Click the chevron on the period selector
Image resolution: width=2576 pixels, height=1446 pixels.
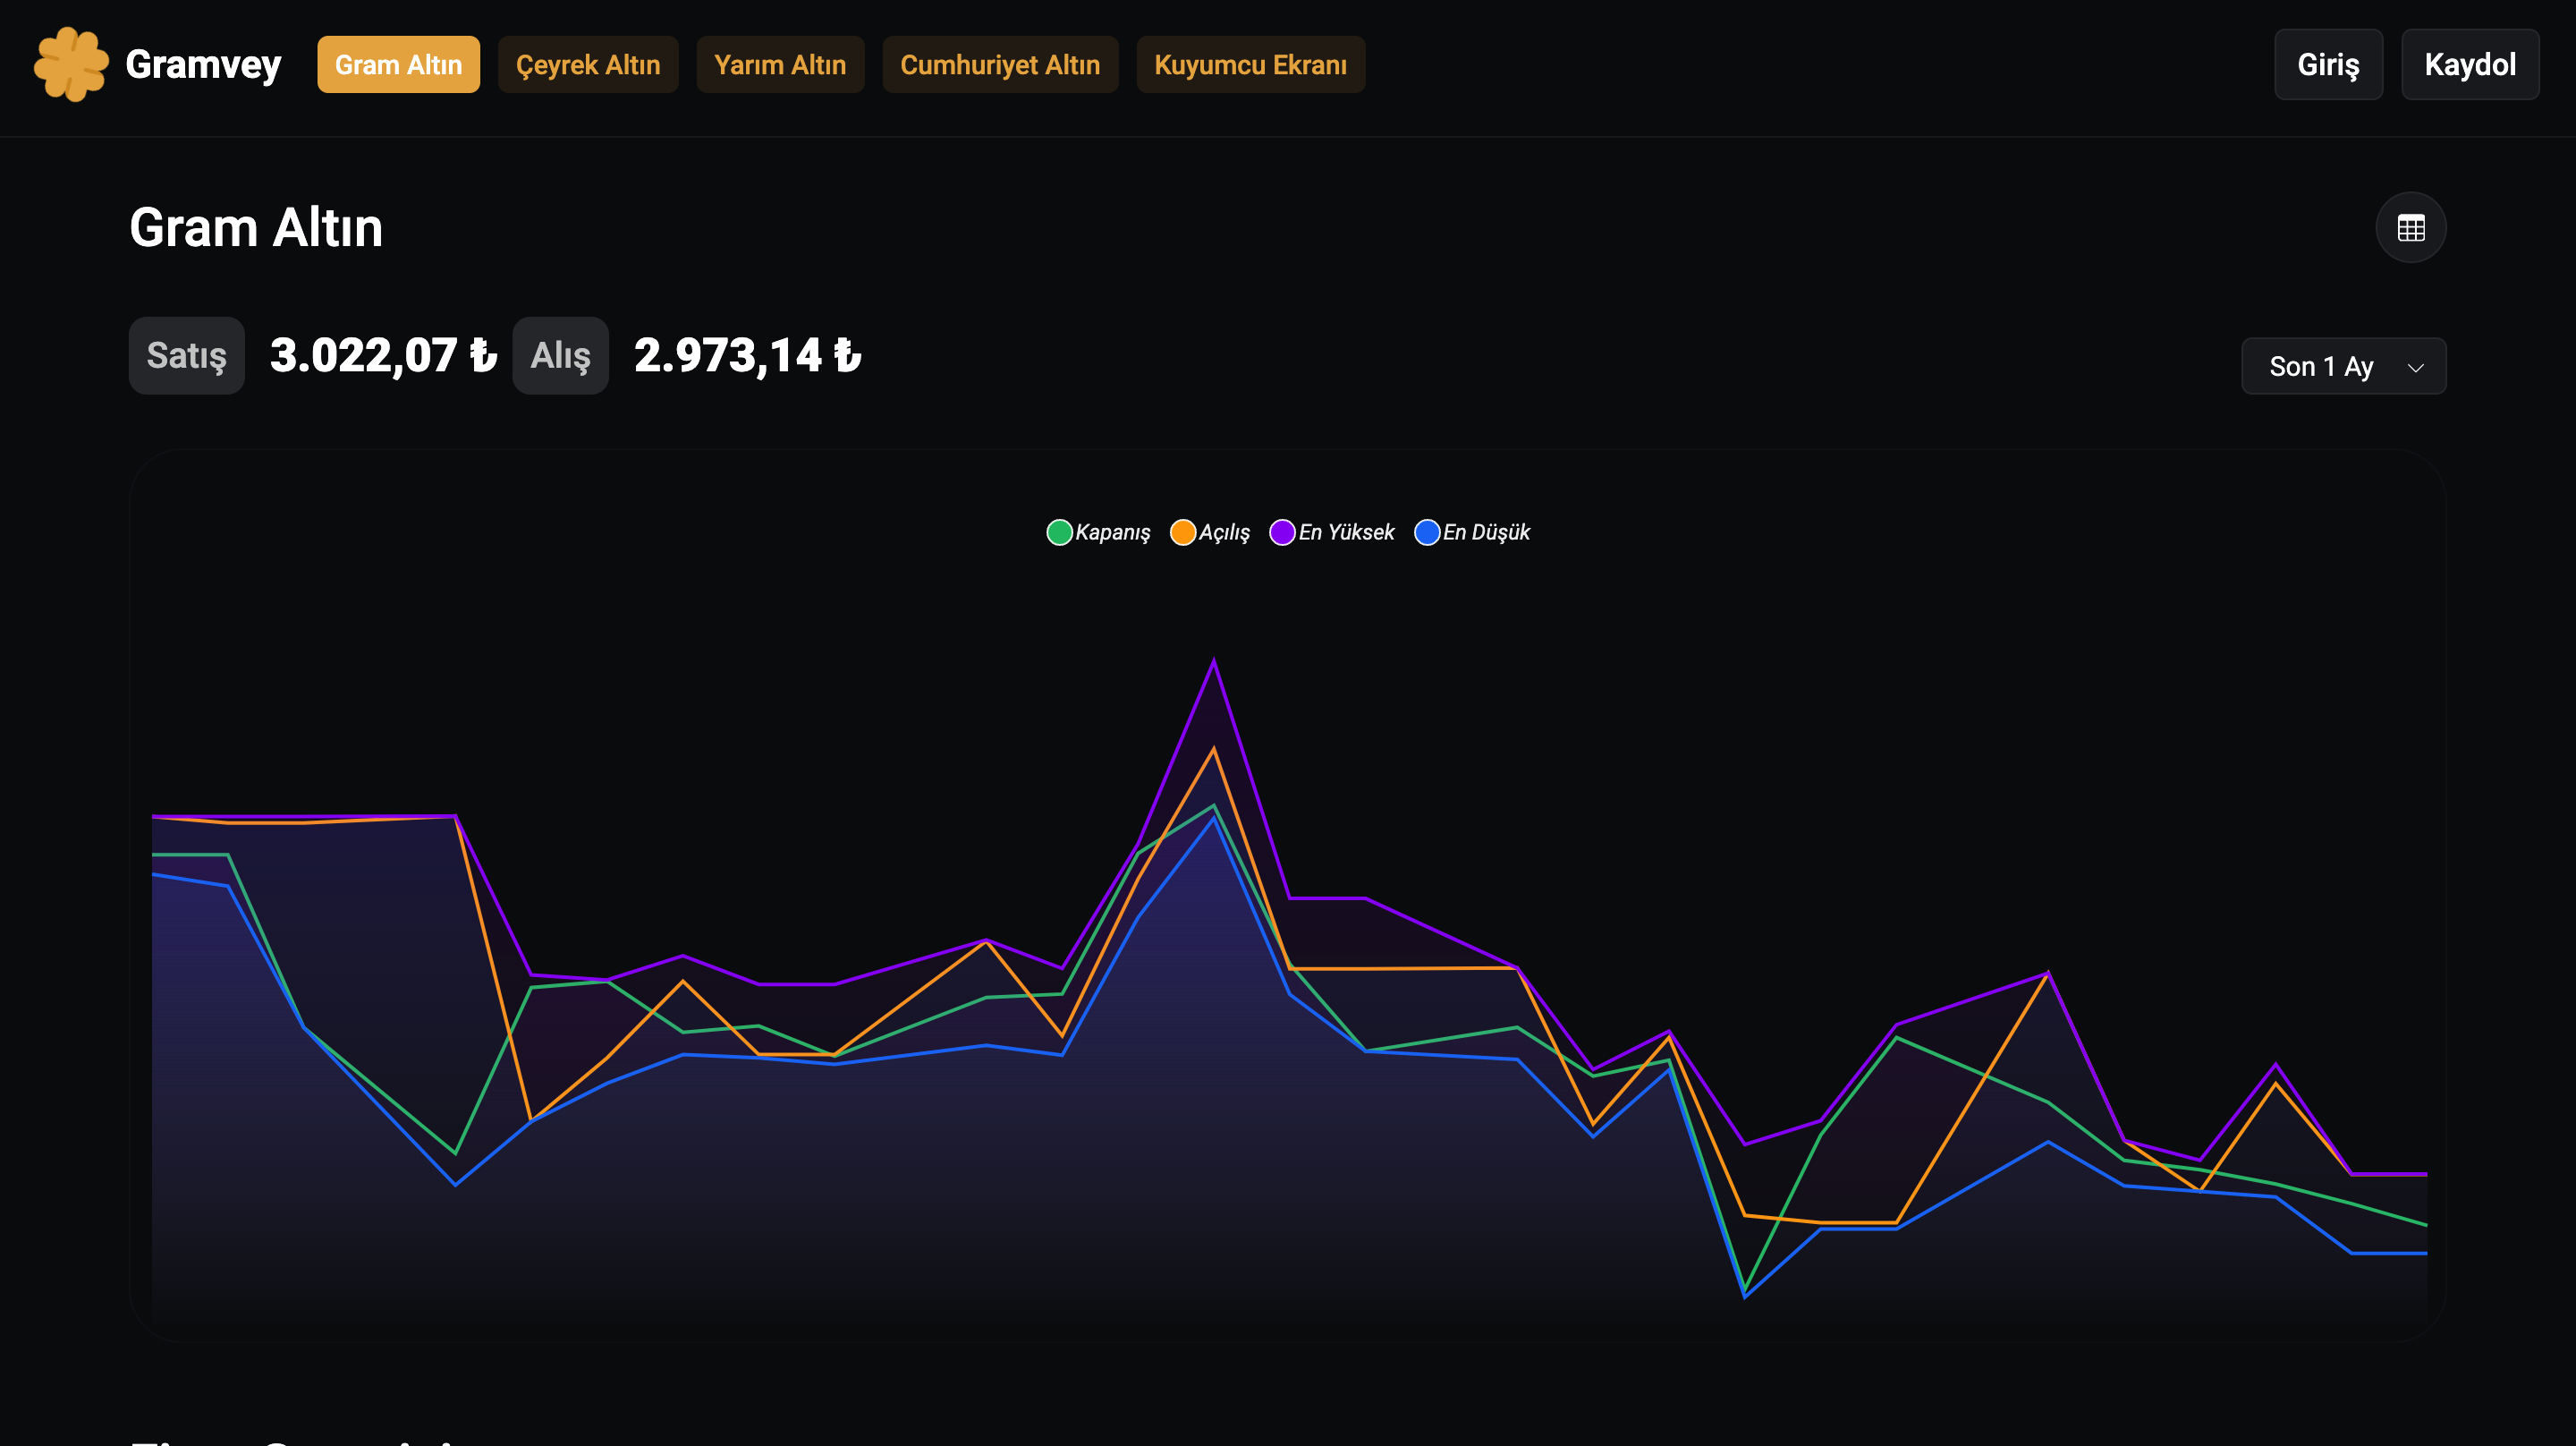(x=2415, y=367)
